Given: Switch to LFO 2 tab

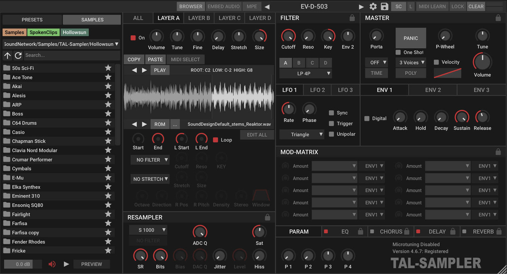Looking at the screenshot, I should pos(317,90).
